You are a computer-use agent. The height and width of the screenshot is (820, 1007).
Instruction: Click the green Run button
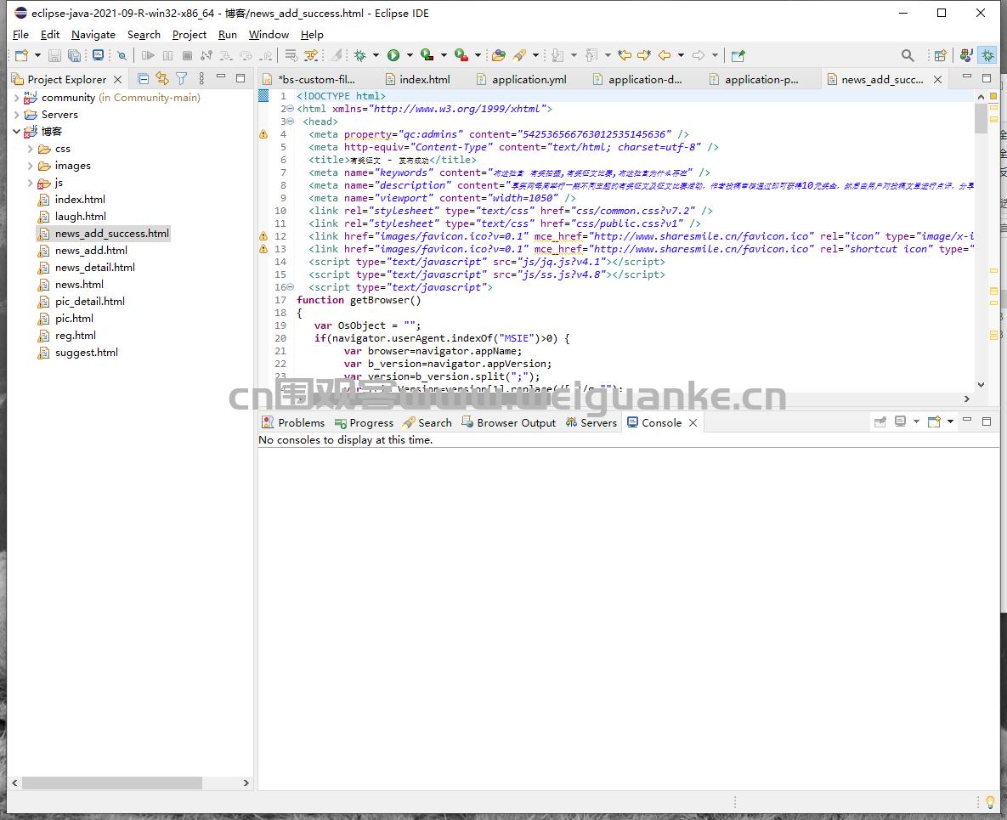pyautogui.click(x=393, y=56)
